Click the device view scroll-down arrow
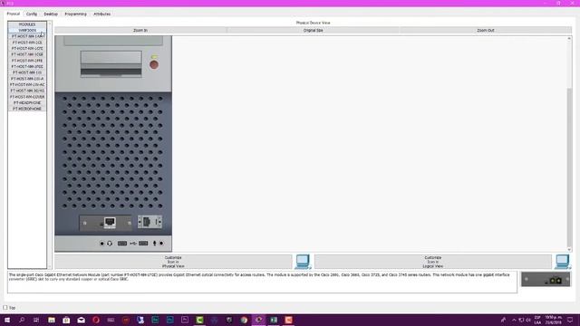 (x=569, y=250)
